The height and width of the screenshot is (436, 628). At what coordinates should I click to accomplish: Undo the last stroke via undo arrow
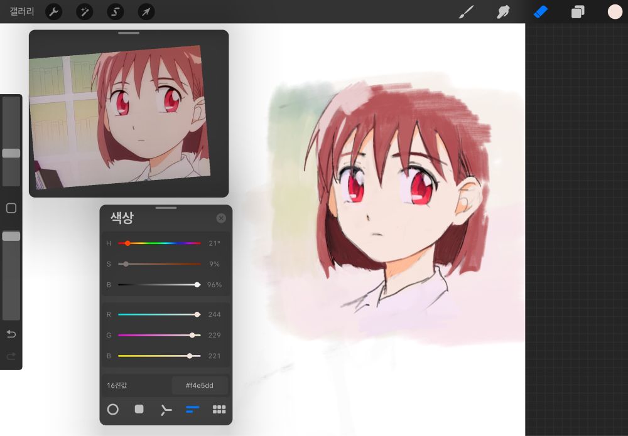[11, 334]
